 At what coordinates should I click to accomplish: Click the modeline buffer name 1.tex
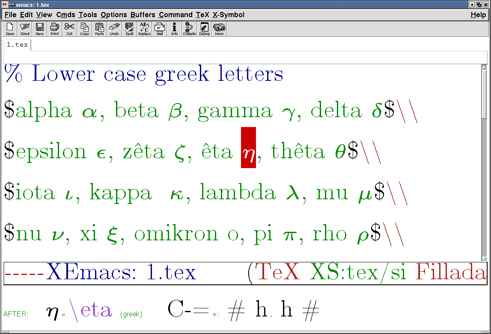(171, 273)
